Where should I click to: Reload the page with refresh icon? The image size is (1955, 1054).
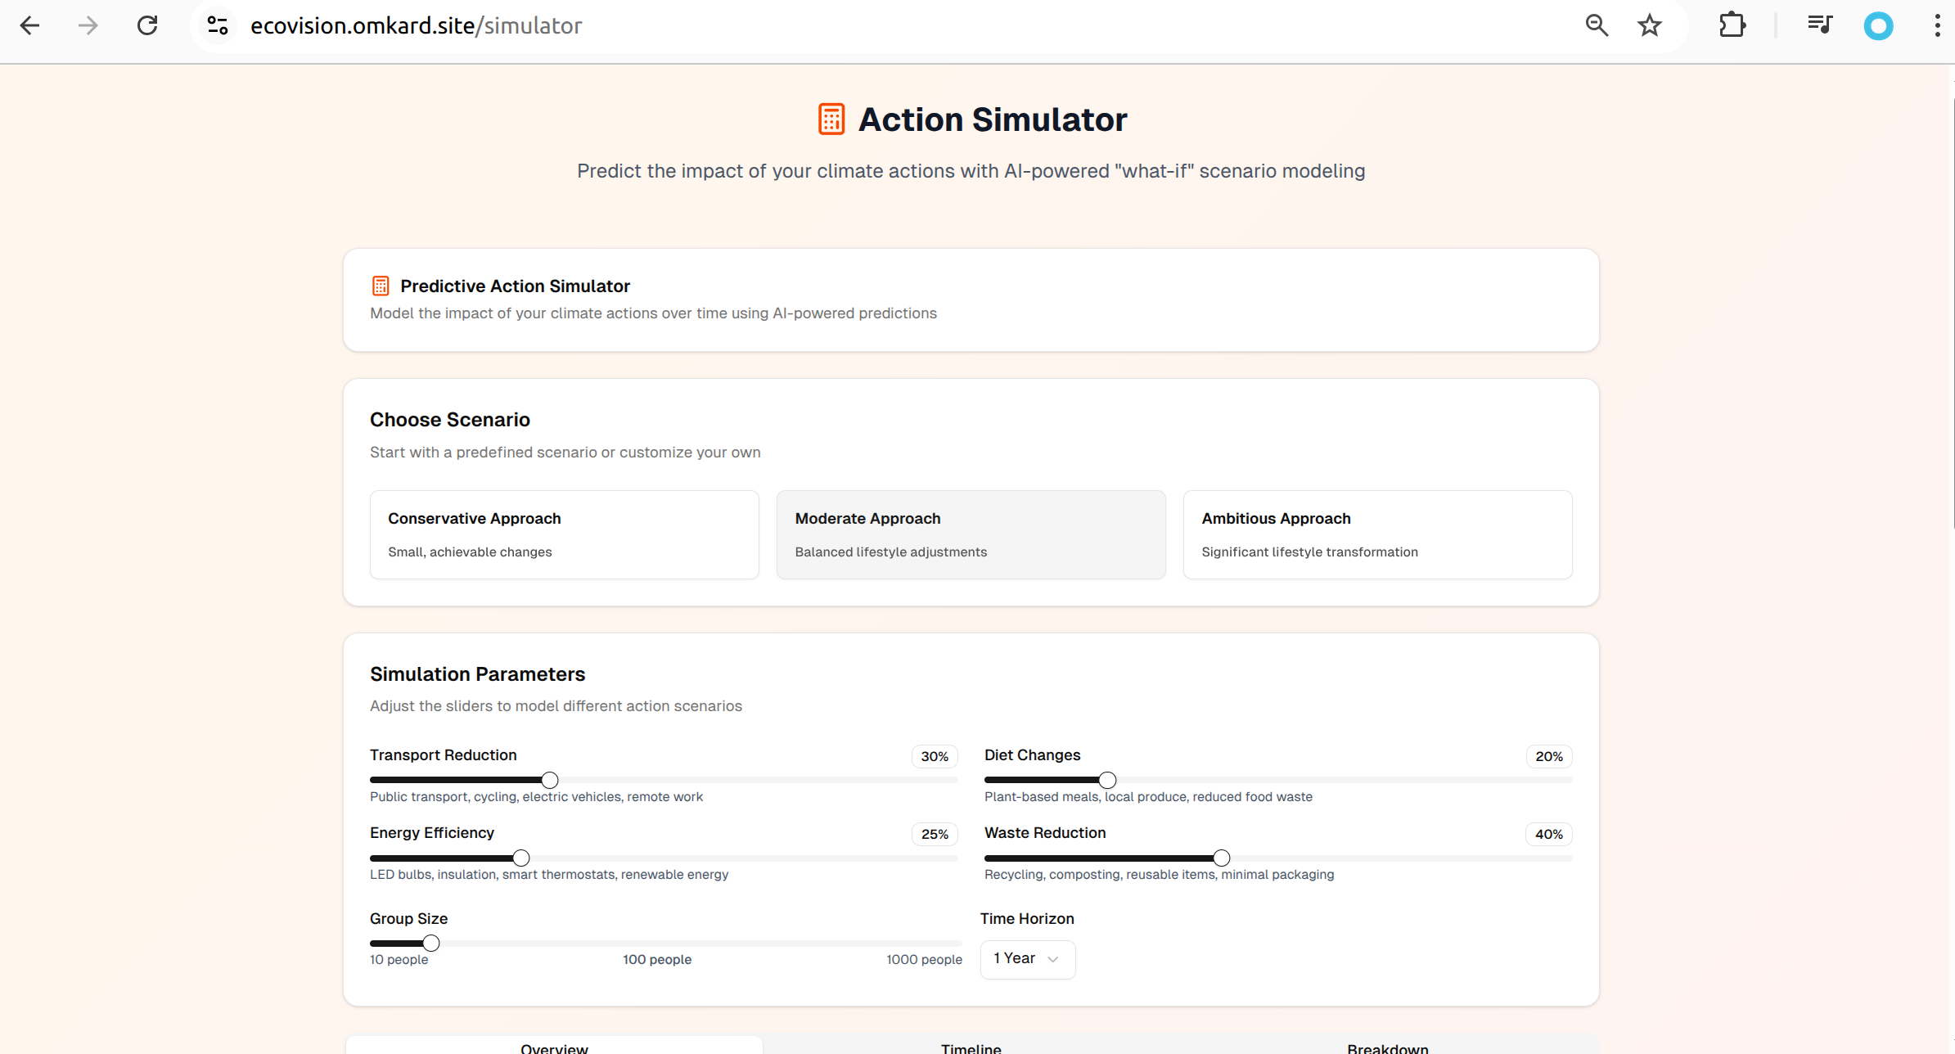[147, 25]
